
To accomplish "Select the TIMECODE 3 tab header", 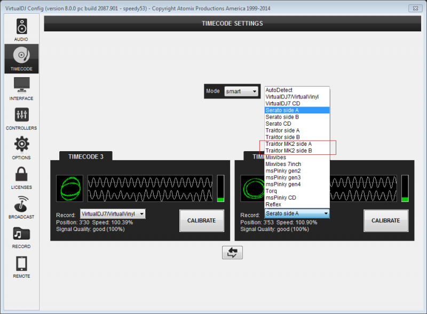I will click(x=85, y=156).
